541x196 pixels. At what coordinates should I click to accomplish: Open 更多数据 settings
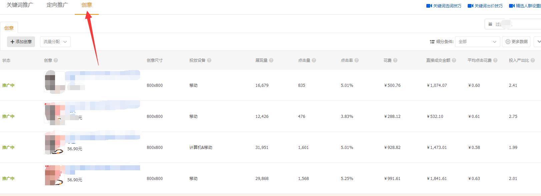516,41
